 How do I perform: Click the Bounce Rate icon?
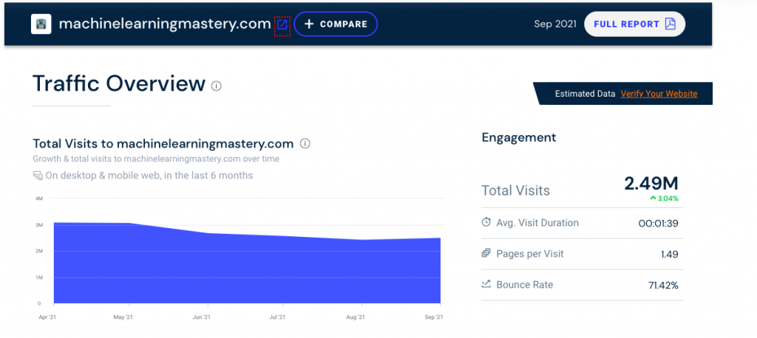coord(486,284)
